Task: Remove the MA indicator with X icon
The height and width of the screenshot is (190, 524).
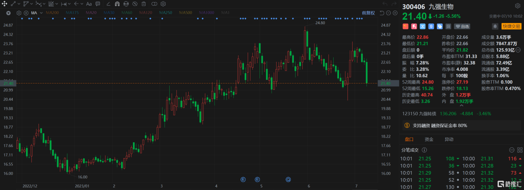Action: point(26,13)
